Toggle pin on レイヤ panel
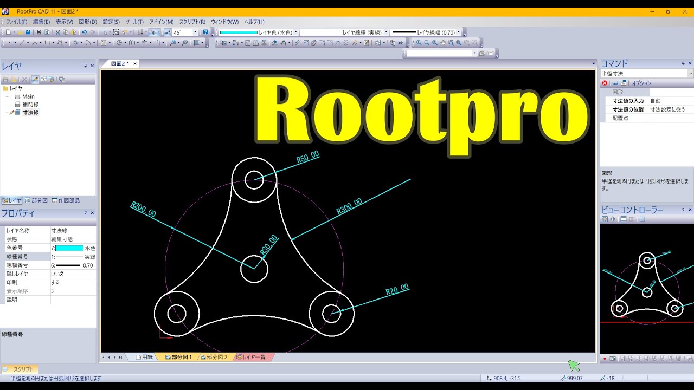Image resolution: width=694 pixels, height=390 pixels. coord(85,66)
